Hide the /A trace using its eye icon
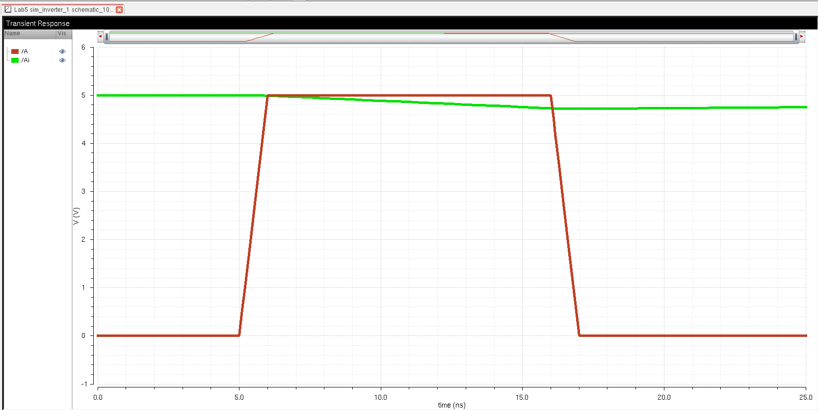The height and width of the screenshot is (410, 818). tap(62, 51)
